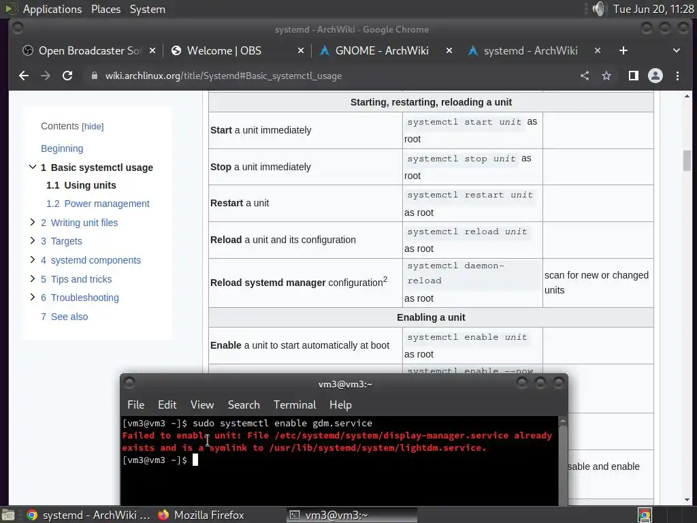This screenshot has width=697, height=523.
Task: Click the forward navigation arrow in Chrome
Action: click(46, 76)
